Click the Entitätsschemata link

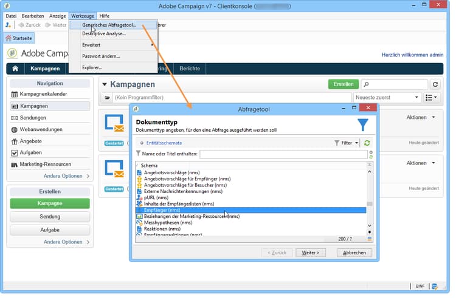point(164,143)
